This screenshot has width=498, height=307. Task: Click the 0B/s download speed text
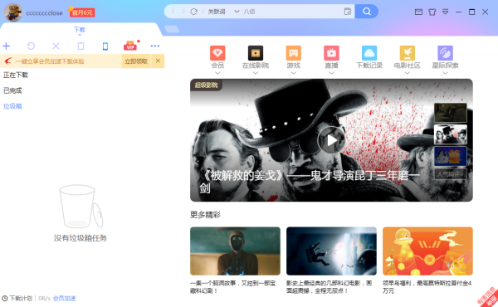pos(44,299)
